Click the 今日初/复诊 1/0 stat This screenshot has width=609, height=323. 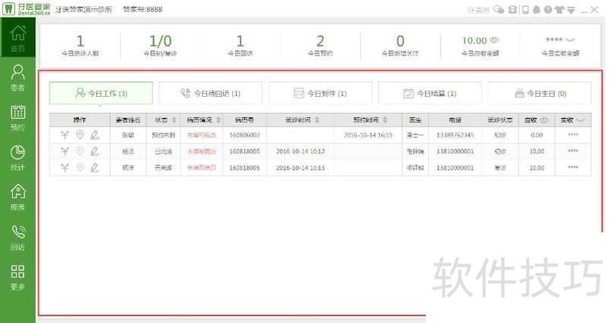pos(161,45)
